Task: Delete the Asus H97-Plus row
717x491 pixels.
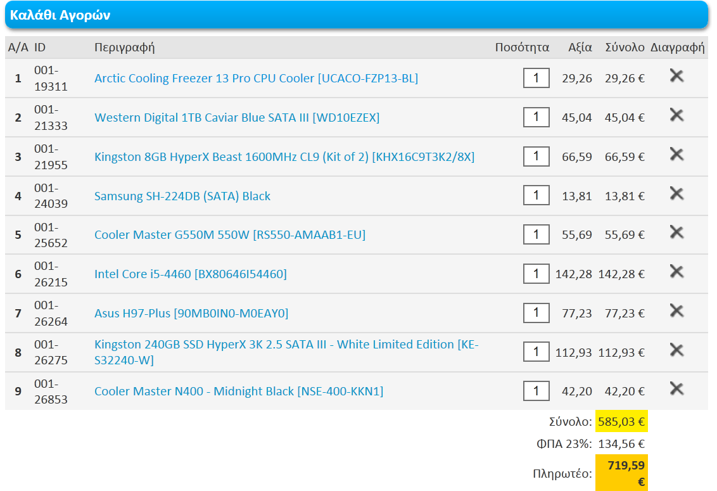Action: coord(676,311)
